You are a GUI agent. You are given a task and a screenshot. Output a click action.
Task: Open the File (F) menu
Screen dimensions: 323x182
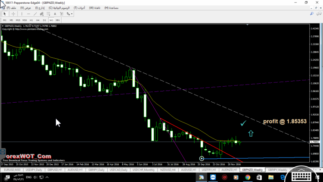tap(11, 8)
